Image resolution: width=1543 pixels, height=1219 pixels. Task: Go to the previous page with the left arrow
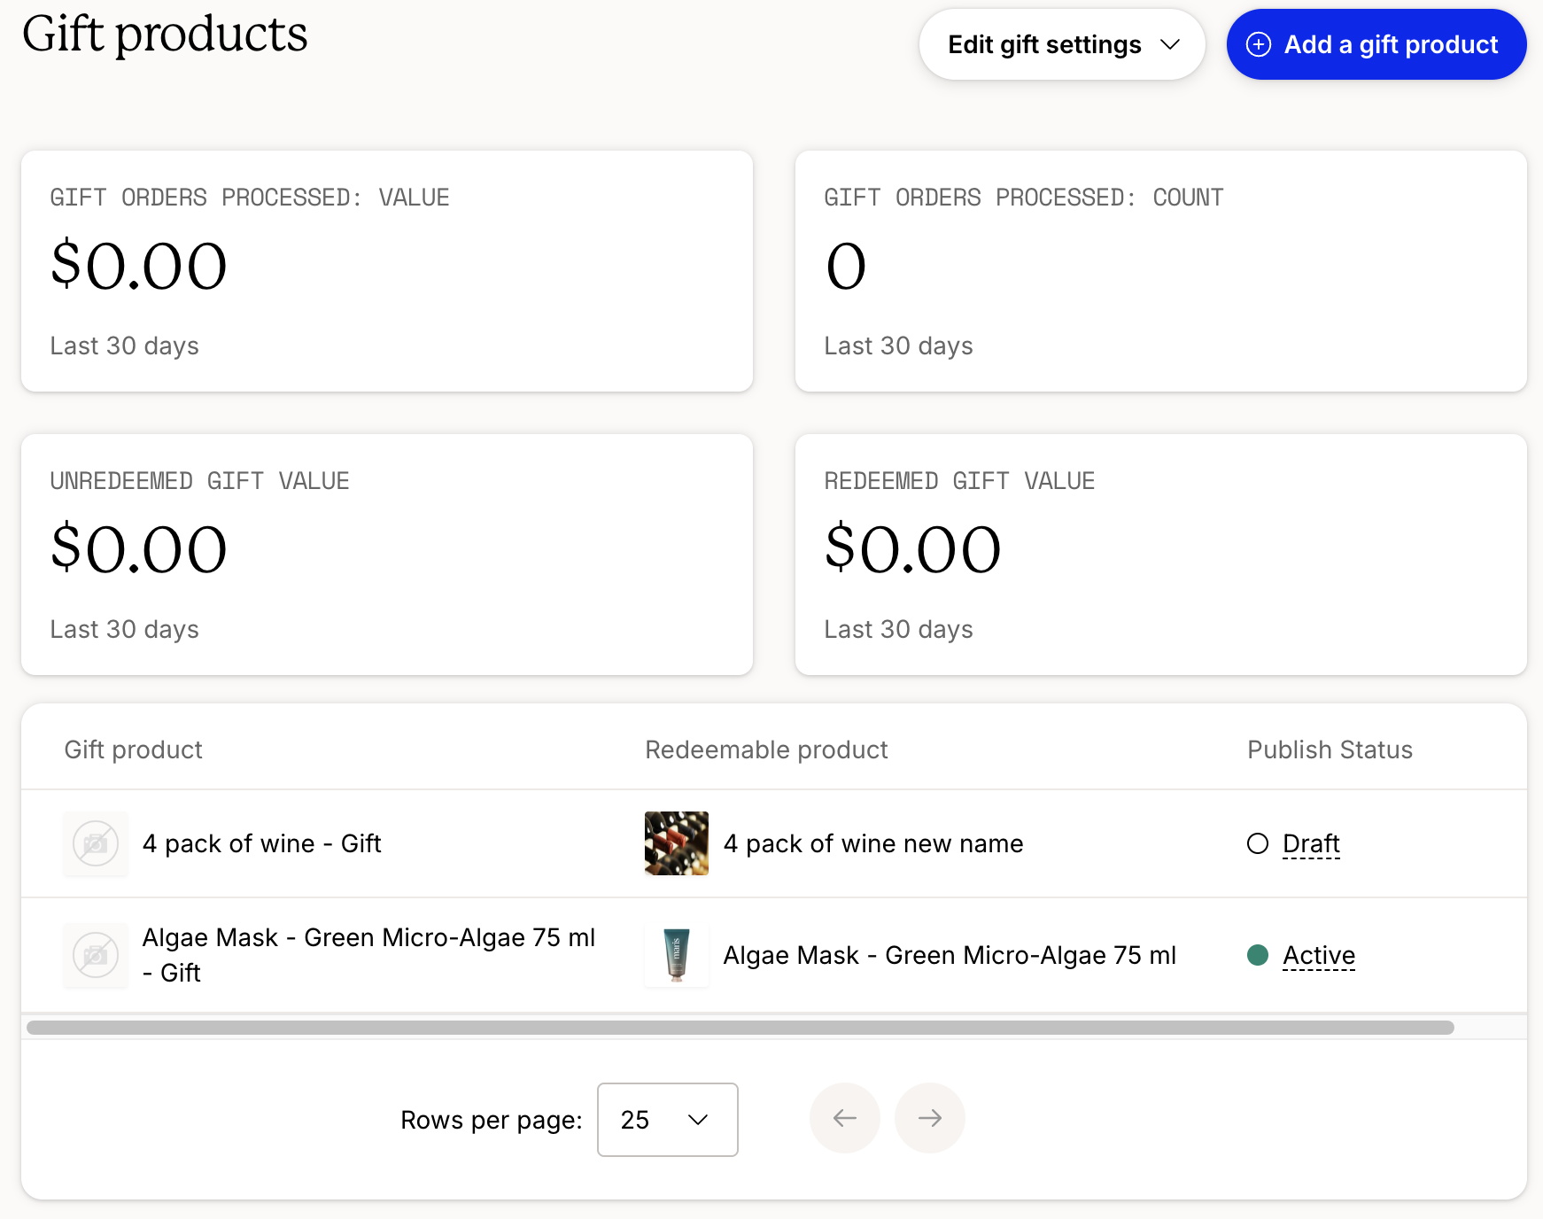tap(845, 1118)
